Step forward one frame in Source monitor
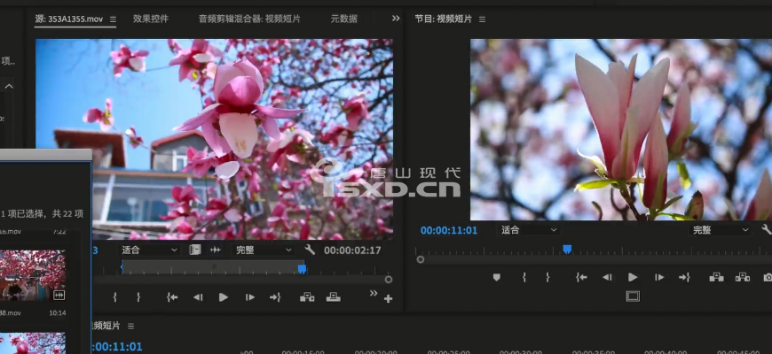Screen dimensions: 772x354 coord(250,297)
